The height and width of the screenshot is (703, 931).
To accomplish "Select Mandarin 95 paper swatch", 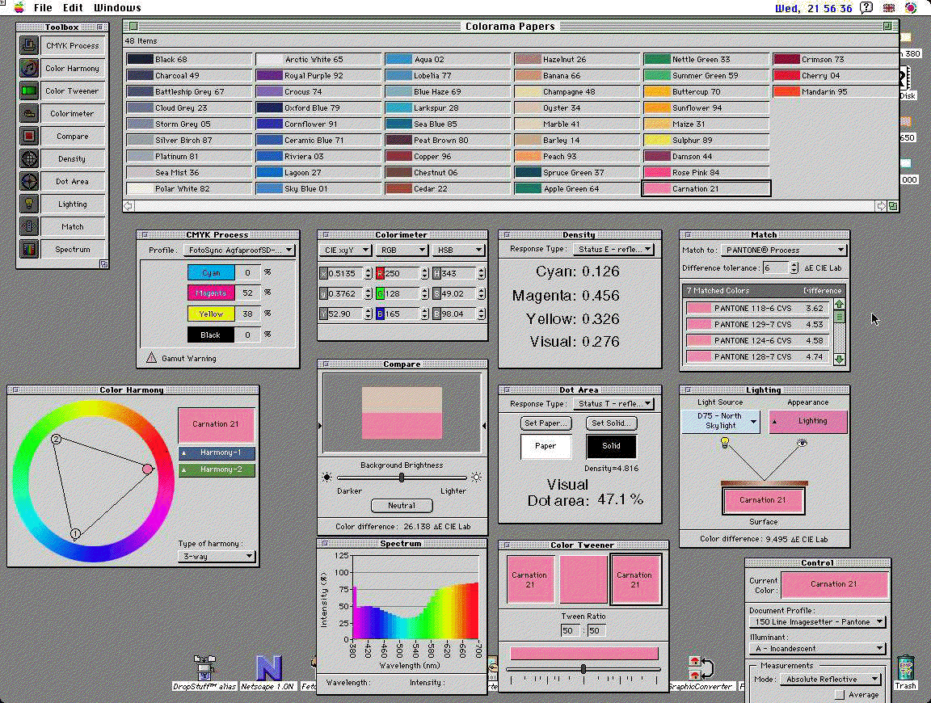I will pos(836,91).
